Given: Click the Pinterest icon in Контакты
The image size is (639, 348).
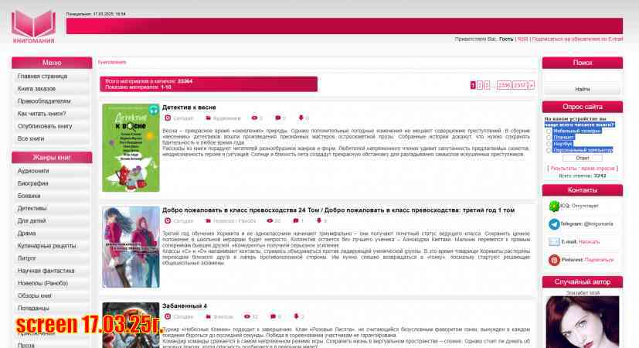Looking at the screenshot, I should pos(554,259).
